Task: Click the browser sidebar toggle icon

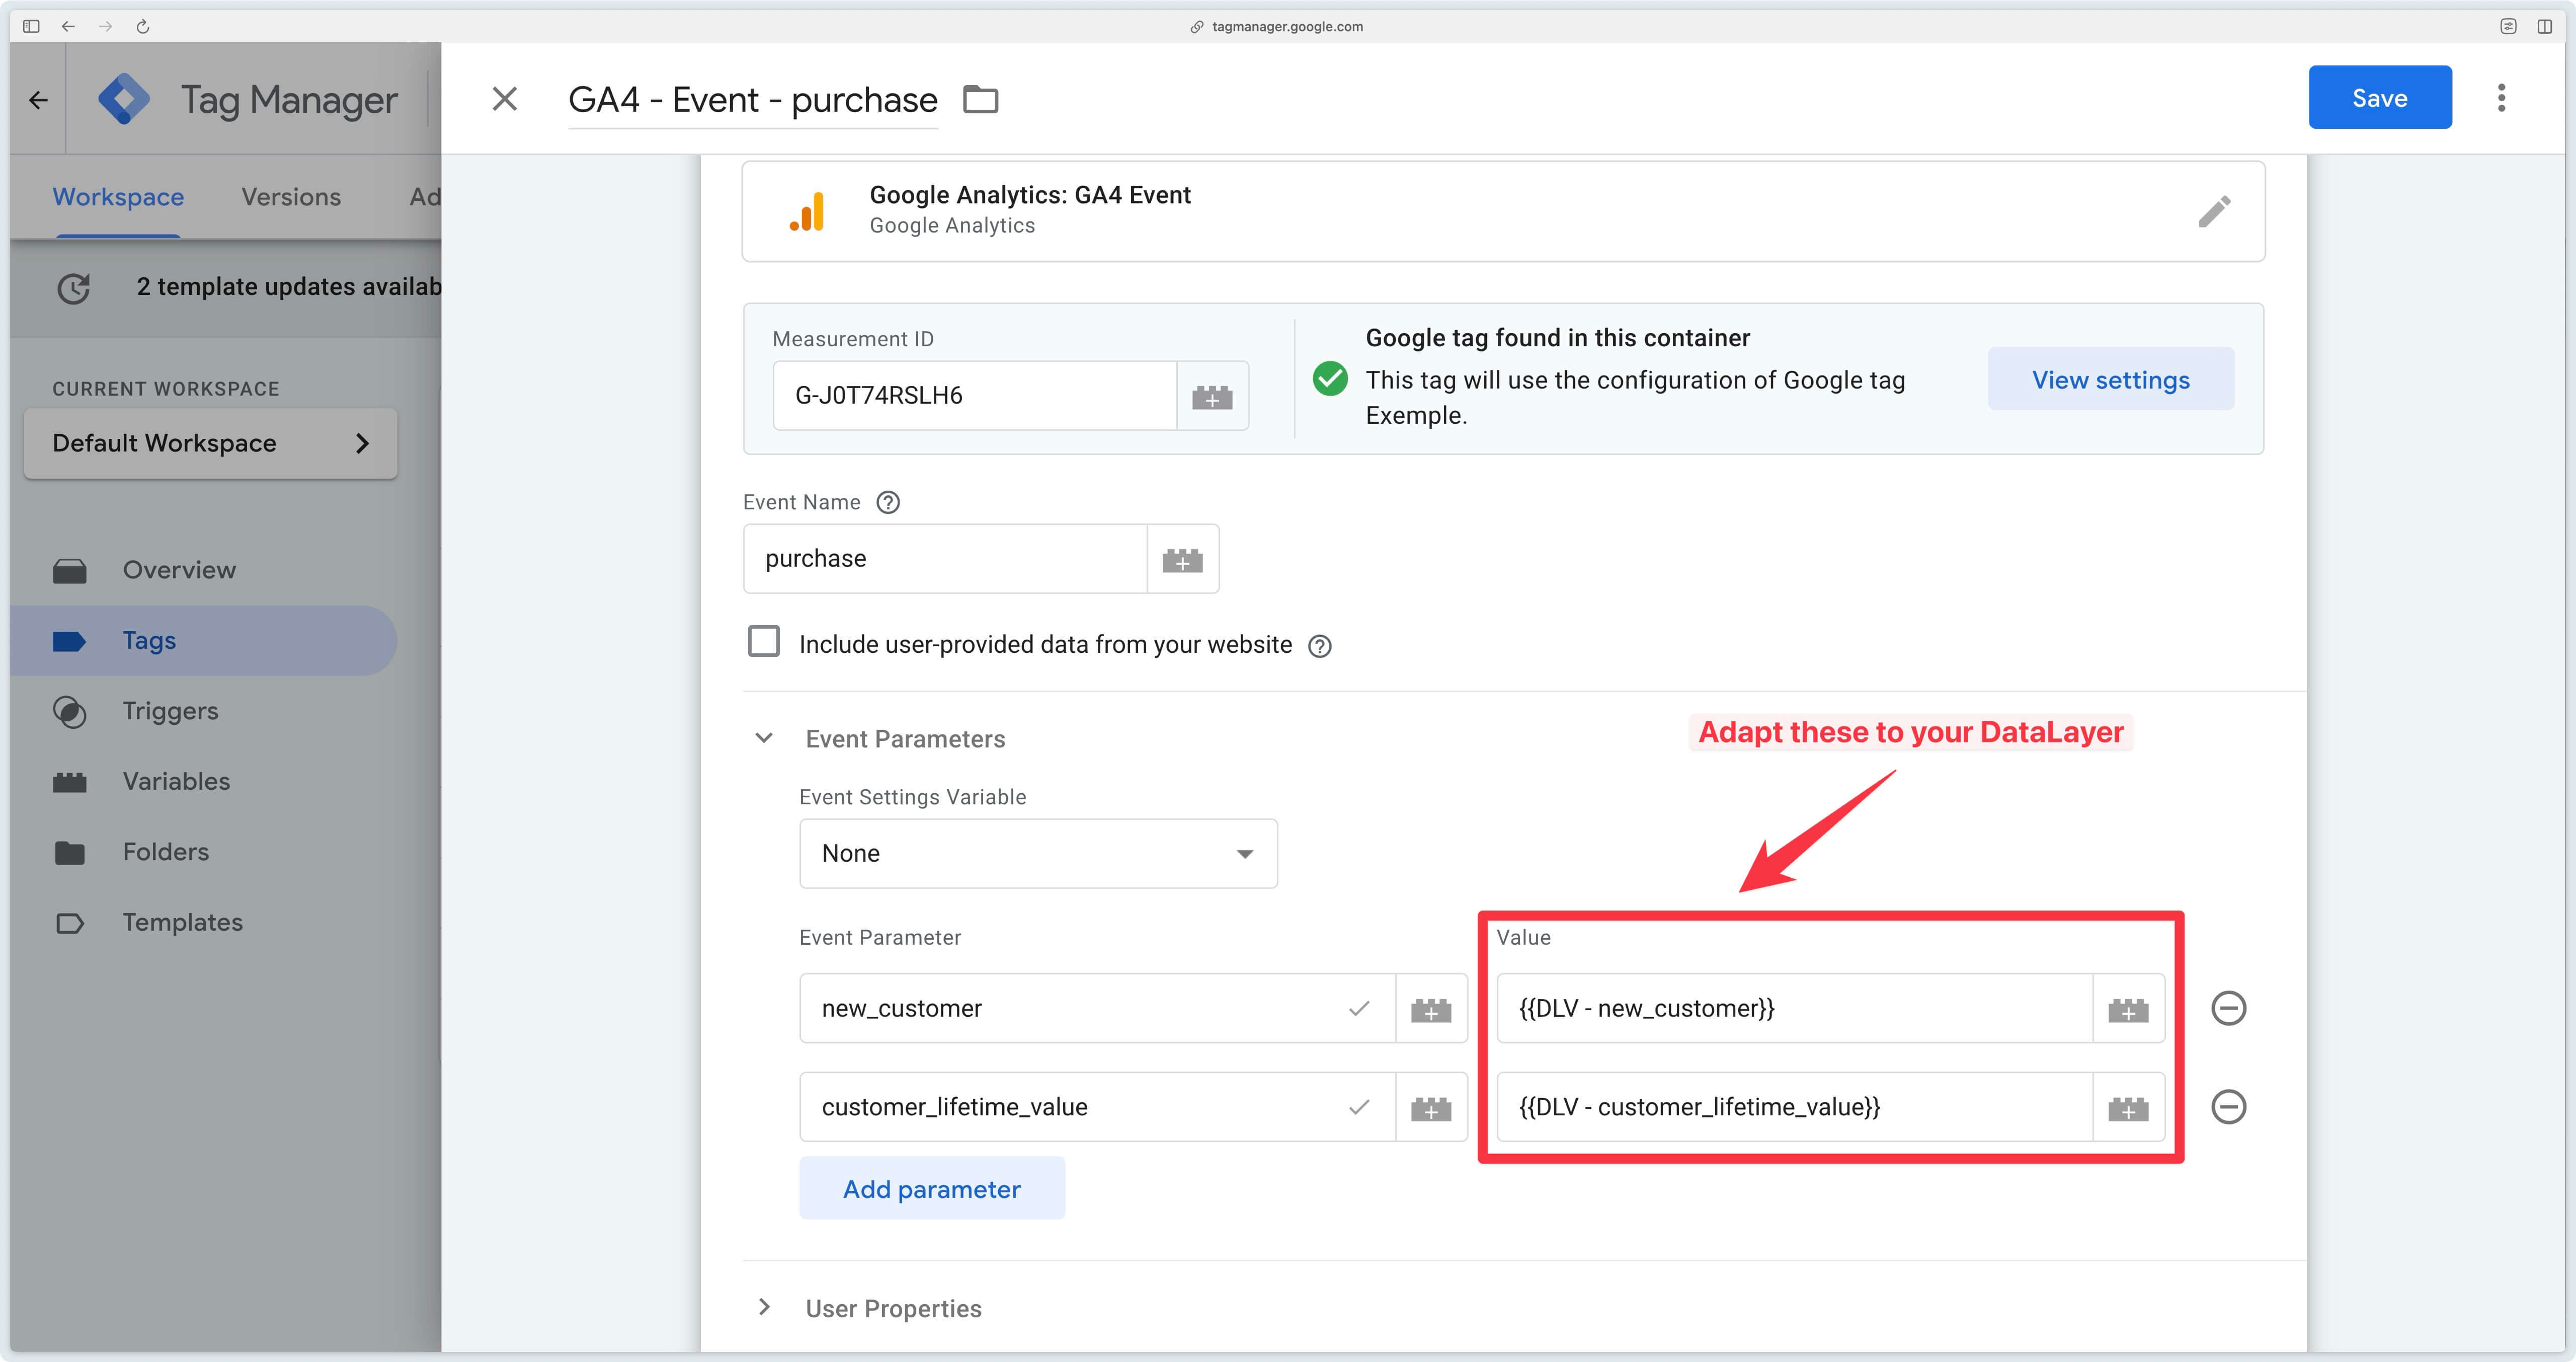Action: coord(31,26)
